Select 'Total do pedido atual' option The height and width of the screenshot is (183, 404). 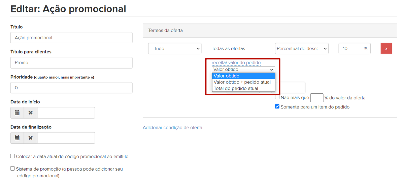[236, 88]
